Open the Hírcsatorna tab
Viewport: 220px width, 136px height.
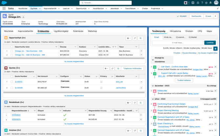click(x=175, y=31)
